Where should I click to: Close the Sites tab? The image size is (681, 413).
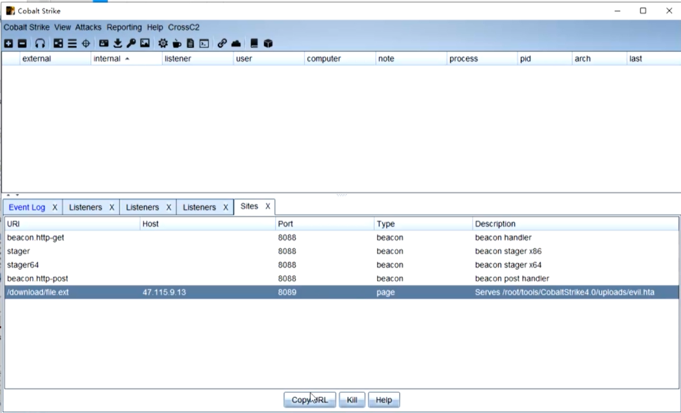click(x=268, y=206)
